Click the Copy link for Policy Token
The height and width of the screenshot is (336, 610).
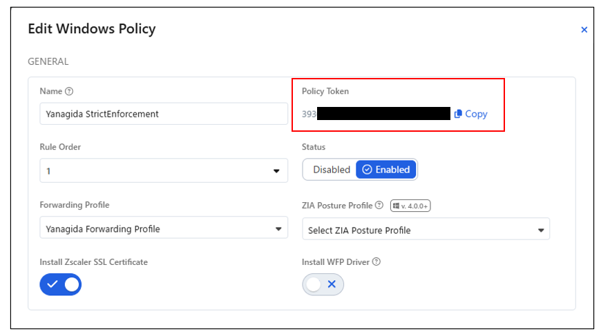pos(476,114)
